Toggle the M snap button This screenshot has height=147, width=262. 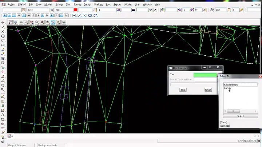point(66,16)
